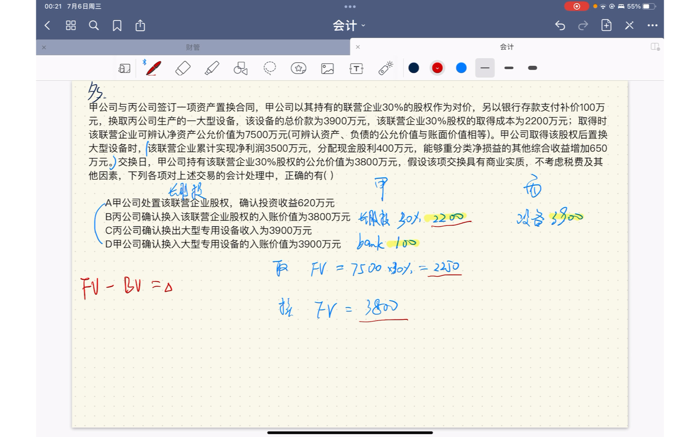Open the Image insert tool
700x437 pixels.
coord(327,68)
